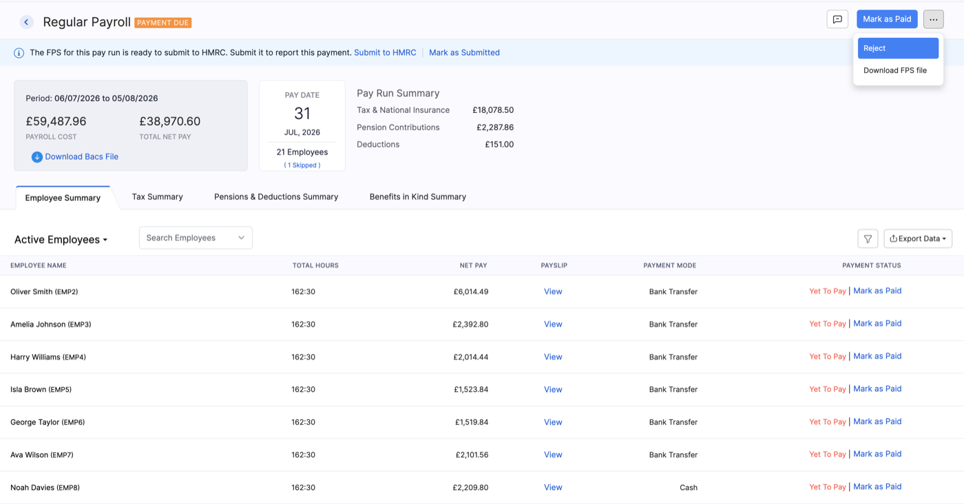Open the employee filter funnel icon
964x504 pixels.
[x=868, y=239]
